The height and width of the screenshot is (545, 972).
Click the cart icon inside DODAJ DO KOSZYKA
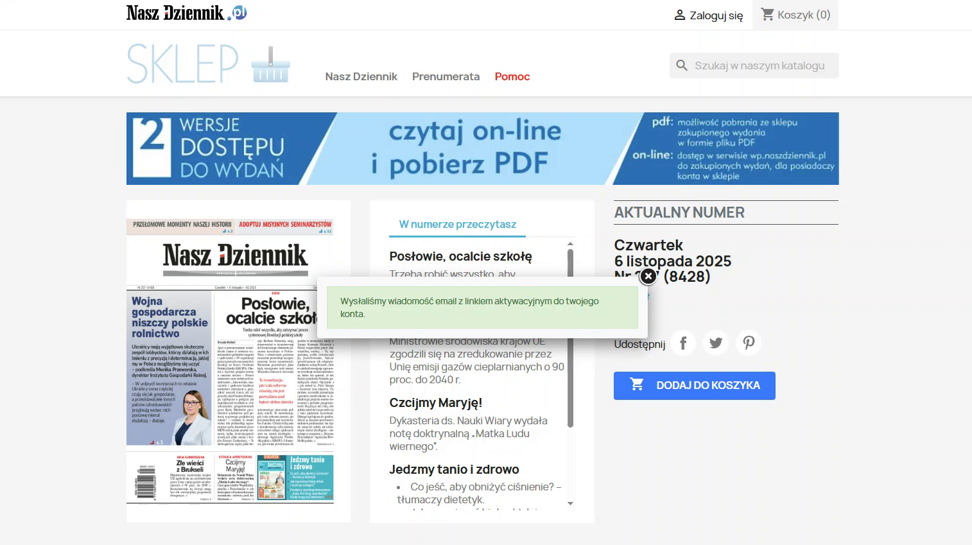pyautogui.click(x=637, y=384)
